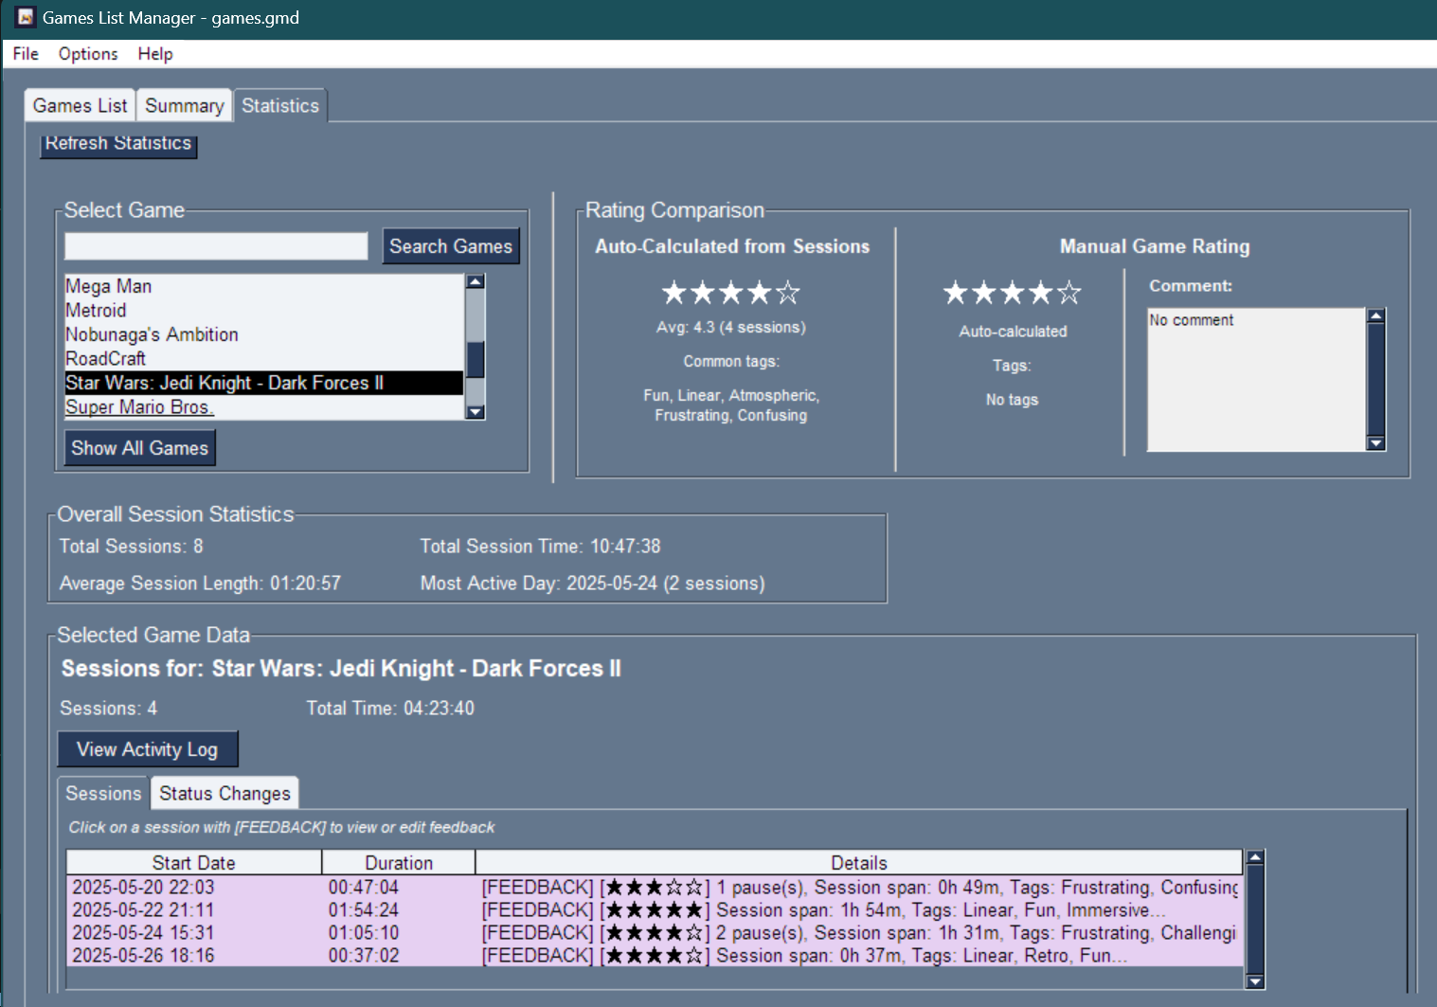This screenshot has width=1437, height=1007.
Task: Click the Refresh Statistics button
Action: (118, 145)
